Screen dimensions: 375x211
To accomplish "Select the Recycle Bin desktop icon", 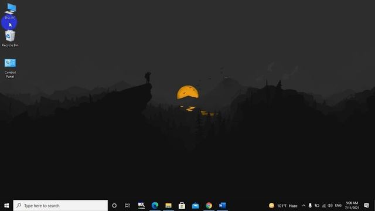I will pyautogui.click(x=10, y=39).
